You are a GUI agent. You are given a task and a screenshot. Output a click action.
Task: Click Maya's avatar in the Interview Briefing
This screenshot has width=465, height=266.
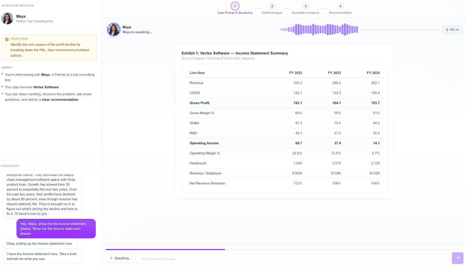[7, 19]
